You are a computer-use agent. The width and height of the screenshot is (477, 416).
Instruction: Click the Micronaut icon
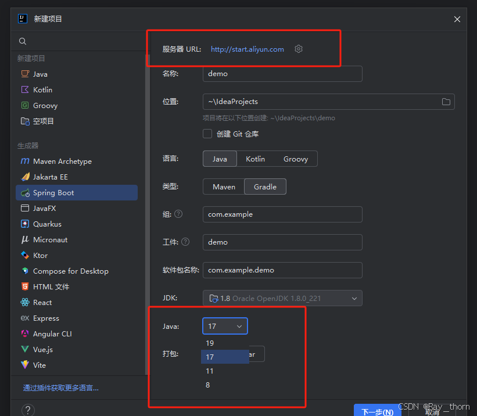tap(25, 239)
